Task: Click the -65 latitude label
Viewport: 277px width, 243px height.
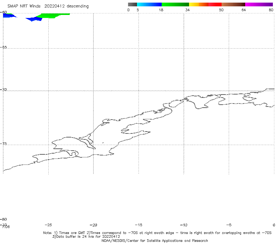Action: (x=3, y=47)
